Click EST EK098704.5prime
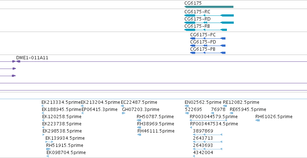 click(66, 153)
